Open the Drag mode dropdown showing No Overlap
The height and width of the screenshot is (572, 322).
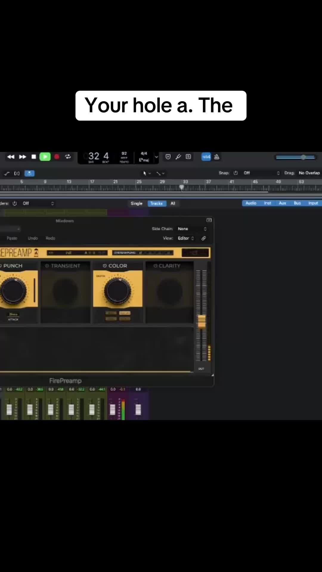tap(309, 173)
